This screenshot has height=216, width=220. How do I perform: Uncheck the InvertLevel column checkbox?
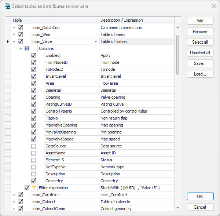(x=33, y=76)
